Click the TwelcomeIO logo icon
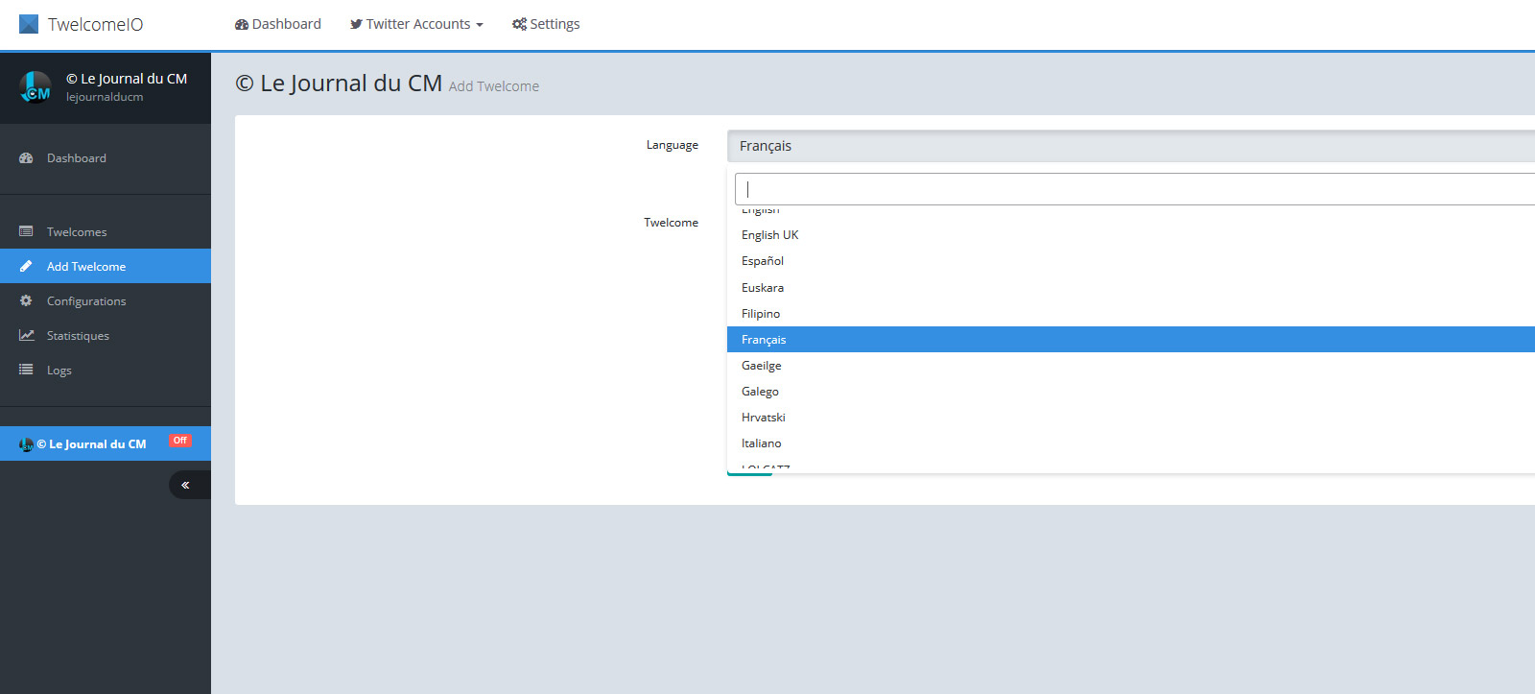This screenshot has width=1535, height=694. coord(29,24)
